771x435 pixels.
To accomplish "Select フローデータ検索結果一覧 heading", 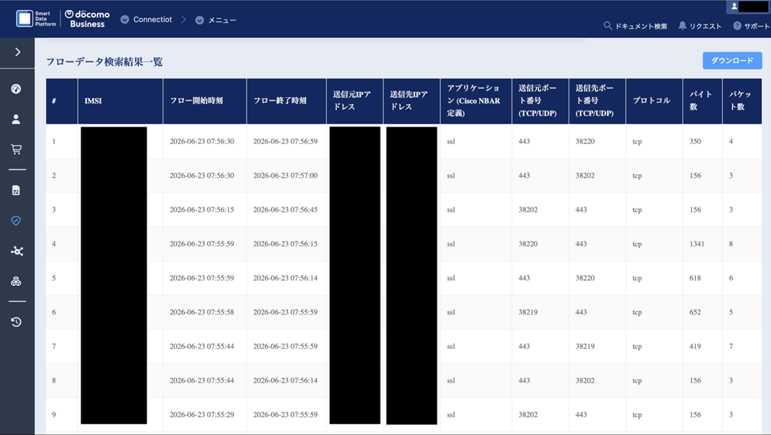I will [104, 62].
